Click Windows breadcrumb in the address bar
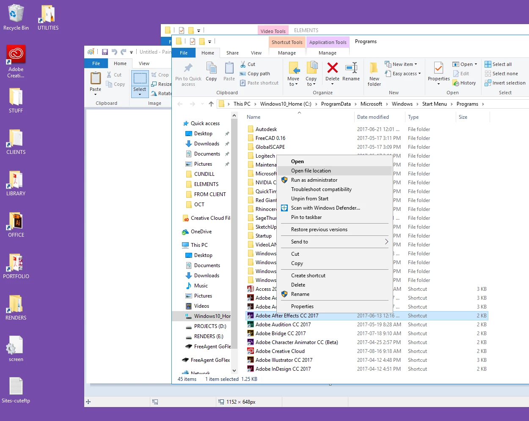Image resolution: width=529 pixels, height=421 pixels. pos(402,104)
